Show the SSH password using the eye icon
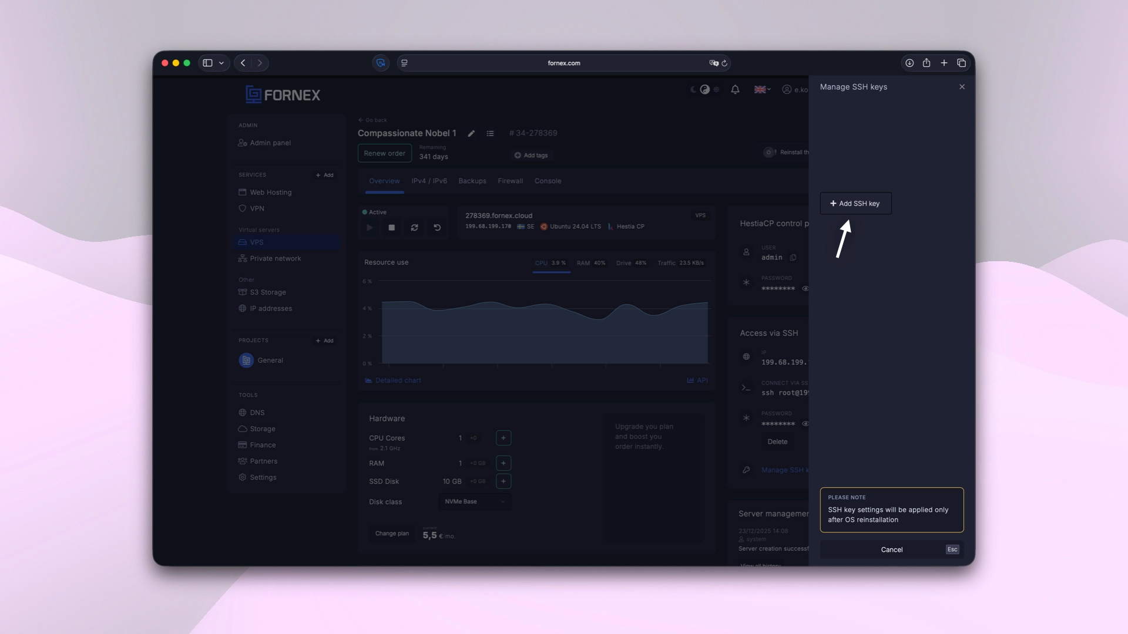The image size is (1128, 634). (x=805, y=424)
